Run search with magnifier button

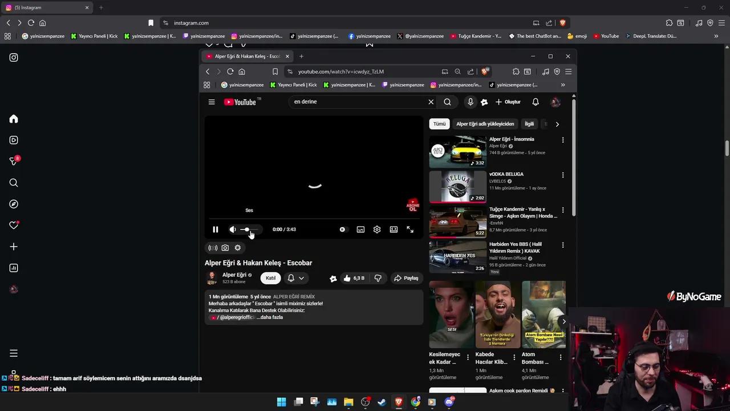click(x=448, y=102)
